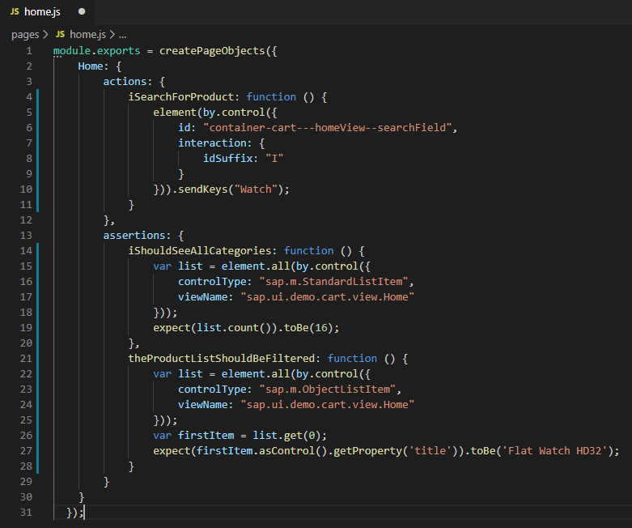Click "sap.m.StandardListItem" string
632x528 pixels.
point(333,282)
